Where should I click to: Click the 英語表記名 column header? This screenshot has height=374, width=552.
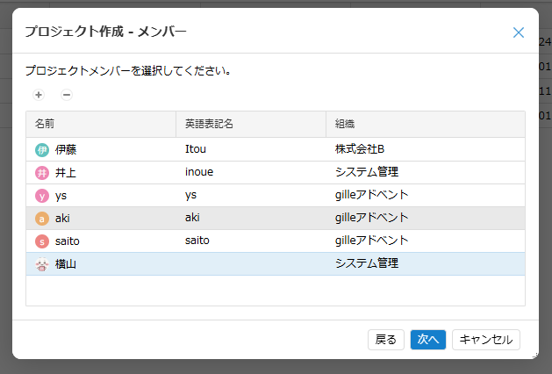251,124
